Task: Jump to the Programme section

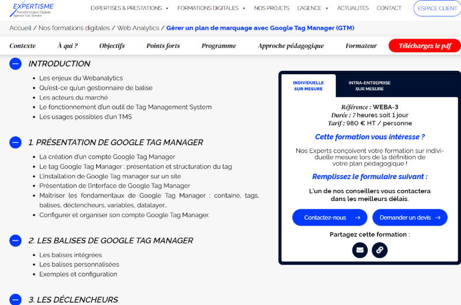Action: (x=219, y=46)
